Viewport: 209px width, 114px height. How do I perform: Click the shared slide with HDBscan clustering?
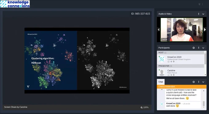pos(77,60)
